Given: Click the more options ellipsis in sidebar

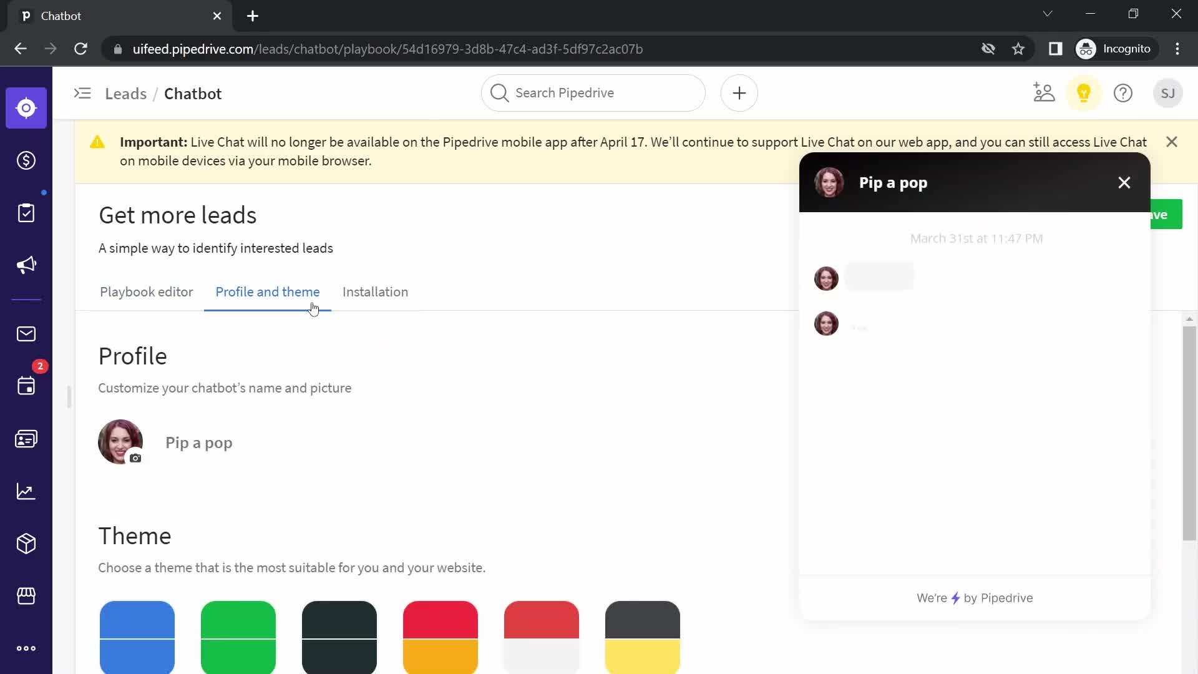Looking at the screenshot, I should click(26, 649).
